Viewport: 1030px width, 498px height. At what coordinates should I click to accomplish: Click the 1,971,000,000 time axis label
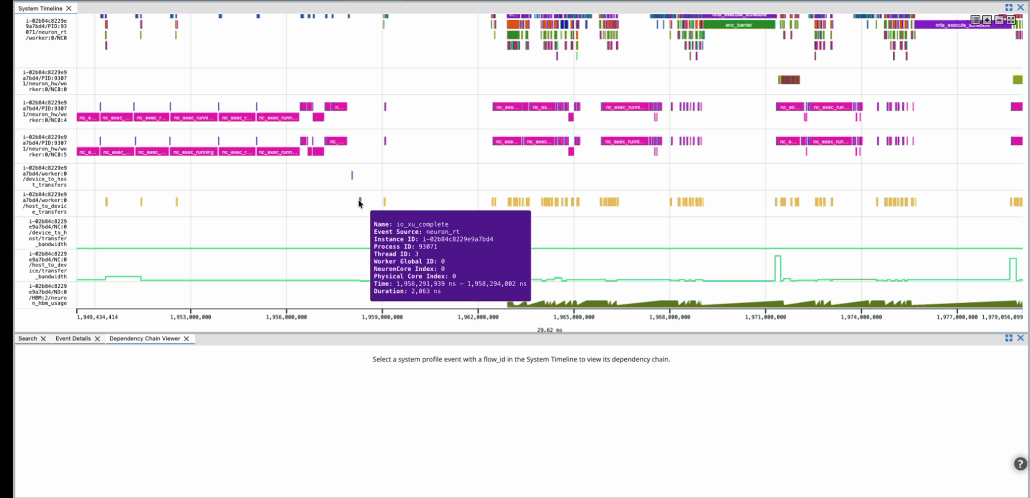(x=766, y=317)
